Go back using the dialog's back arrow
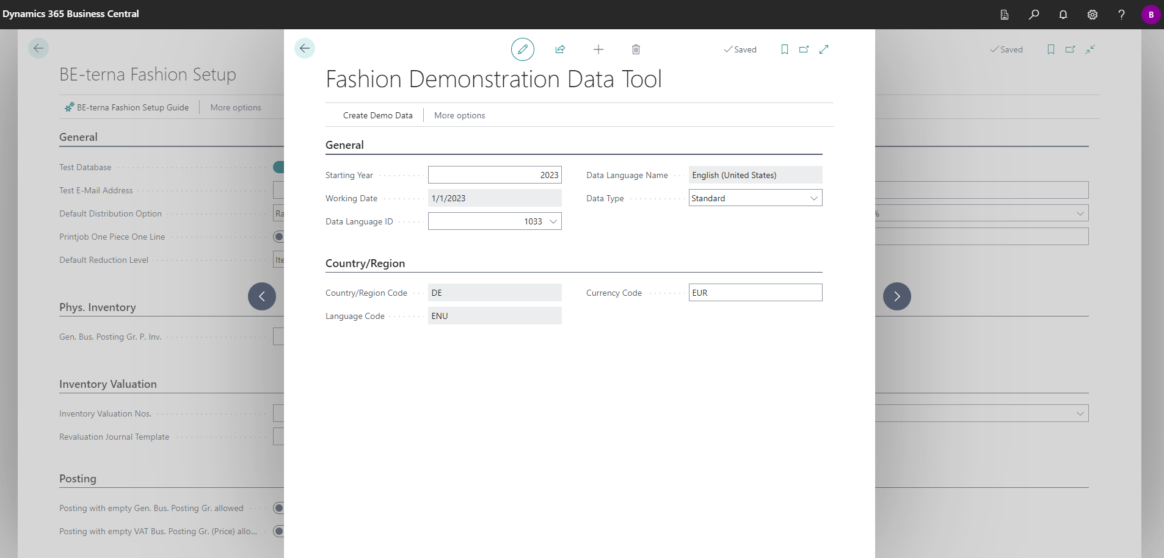The image size is (1164, 558). coord(305,48)
